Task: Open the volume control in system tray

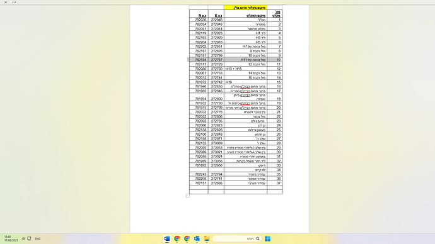Action: tap(23, 238)
